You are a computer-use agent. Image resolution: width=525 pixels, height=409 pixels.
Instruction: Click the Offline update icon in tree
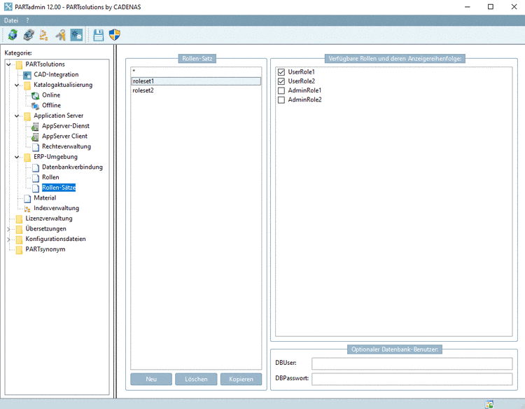click(36, 106)
